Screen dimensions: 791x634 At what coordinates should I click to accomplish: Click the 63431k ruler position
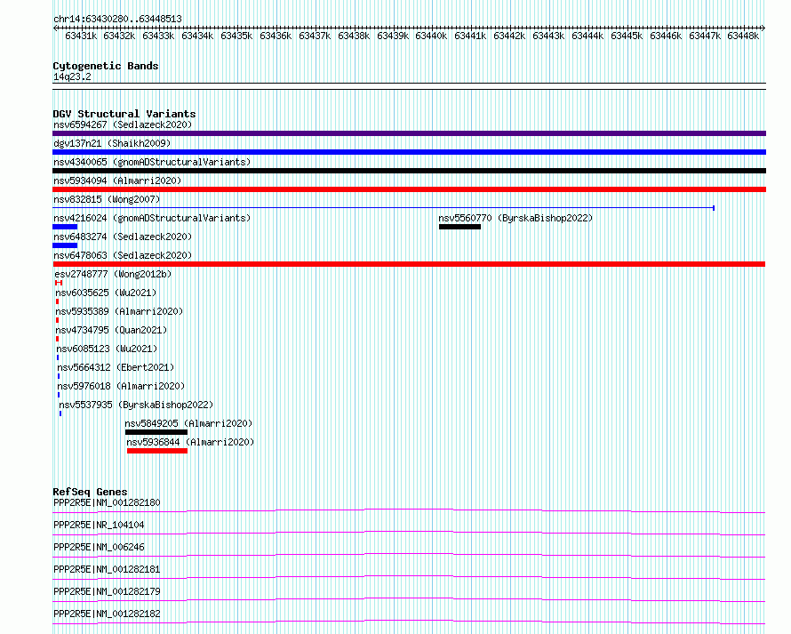pyautogui.click(x=81, y=36)
